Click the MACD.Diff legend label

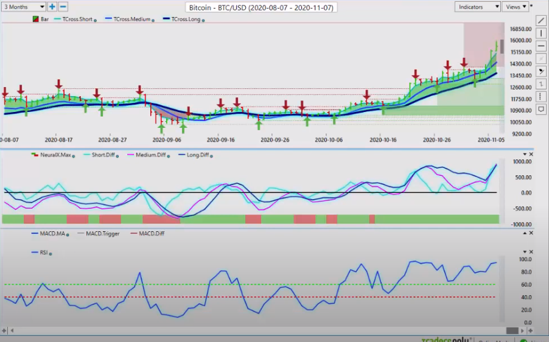point(152,234)
